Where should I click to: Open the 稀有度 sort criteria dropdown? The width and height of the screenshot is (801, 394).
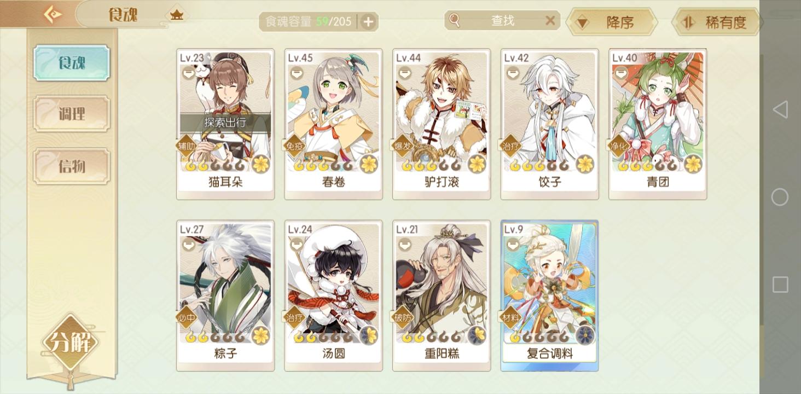tap(716, 22)
